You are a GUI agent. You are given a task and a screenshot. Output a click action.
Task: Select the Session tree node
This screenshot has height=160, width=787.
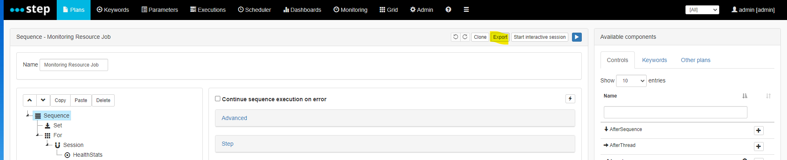point(69,145)
